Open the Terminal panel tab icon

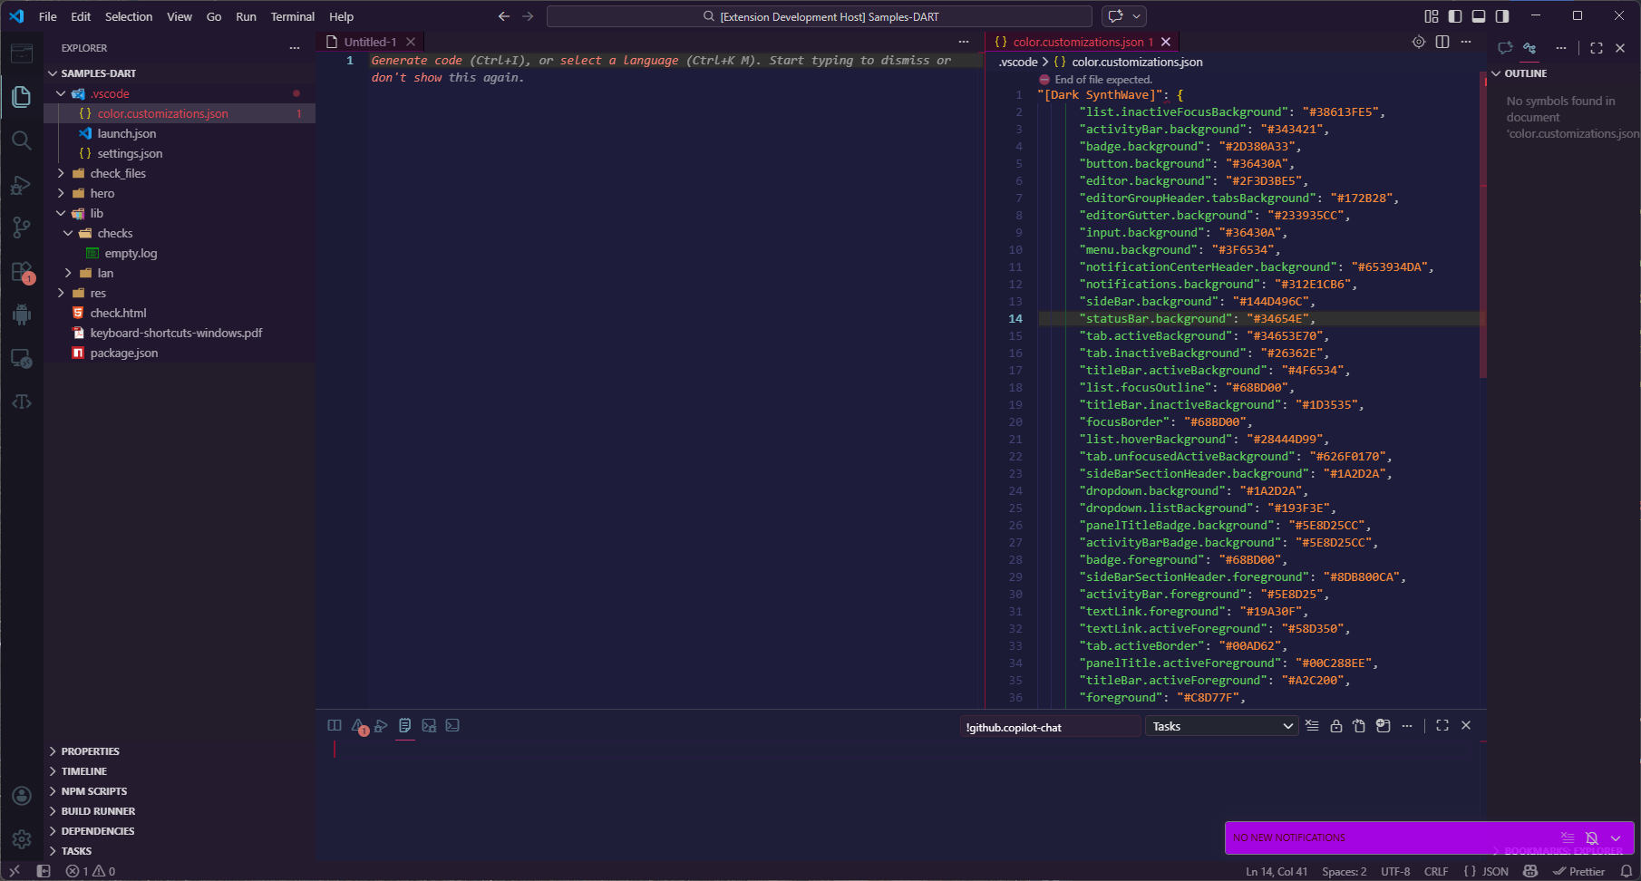tap(452, 725)
